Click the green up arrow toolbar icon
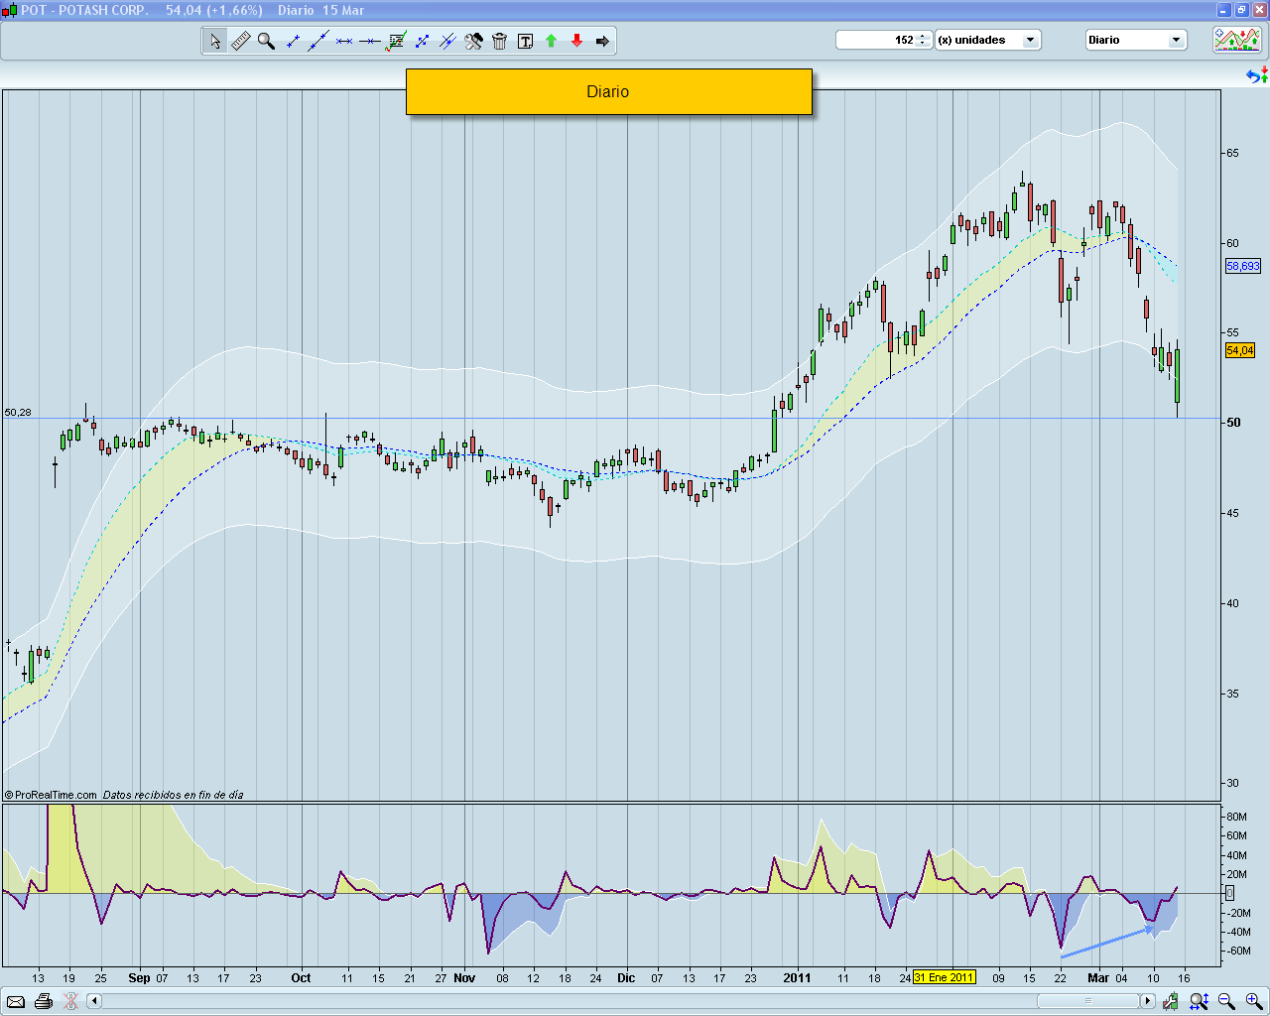The width and height of the screenshot is (1270, 1016). [551, 41]
